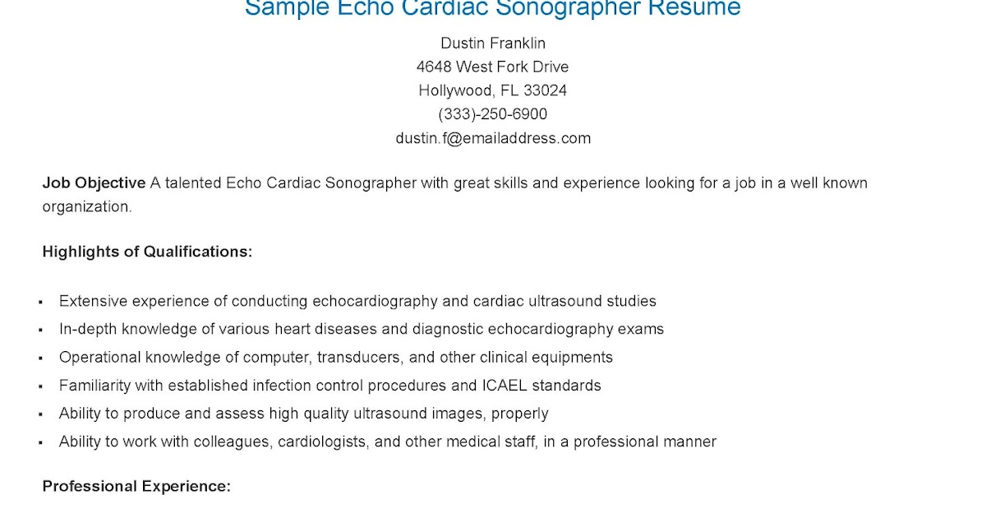Viewport: 986px width, 518px height.
Task: Click the Hollywood, FL 33024 line
Action: point(493,90)
